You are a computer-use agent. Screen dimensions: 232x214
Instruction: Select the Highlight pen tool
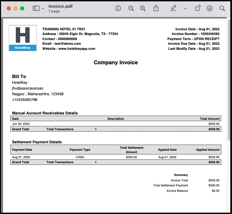(x=173, y=8)
